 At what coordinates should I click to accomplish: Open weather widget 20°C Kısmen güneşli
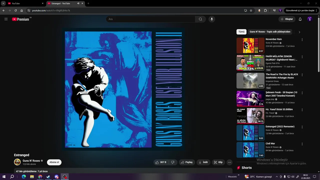tap(258, 177)
